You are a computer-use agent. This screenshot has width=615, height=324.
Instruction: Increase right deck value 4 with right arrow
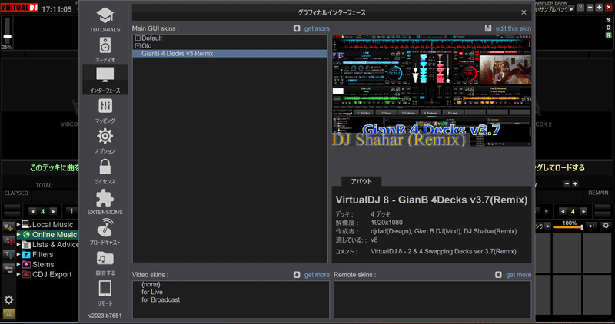click(x=583, y=212)
